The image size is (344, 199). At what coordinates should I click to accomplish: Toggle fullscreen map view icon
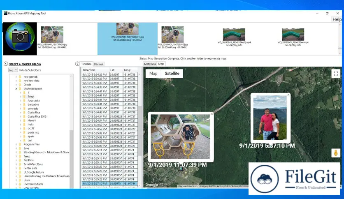click(x=336, y=74)
